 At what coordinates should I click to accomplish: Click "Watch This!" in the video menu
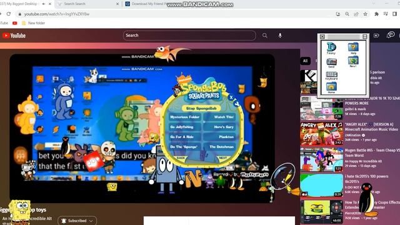[x=220, y=117]
